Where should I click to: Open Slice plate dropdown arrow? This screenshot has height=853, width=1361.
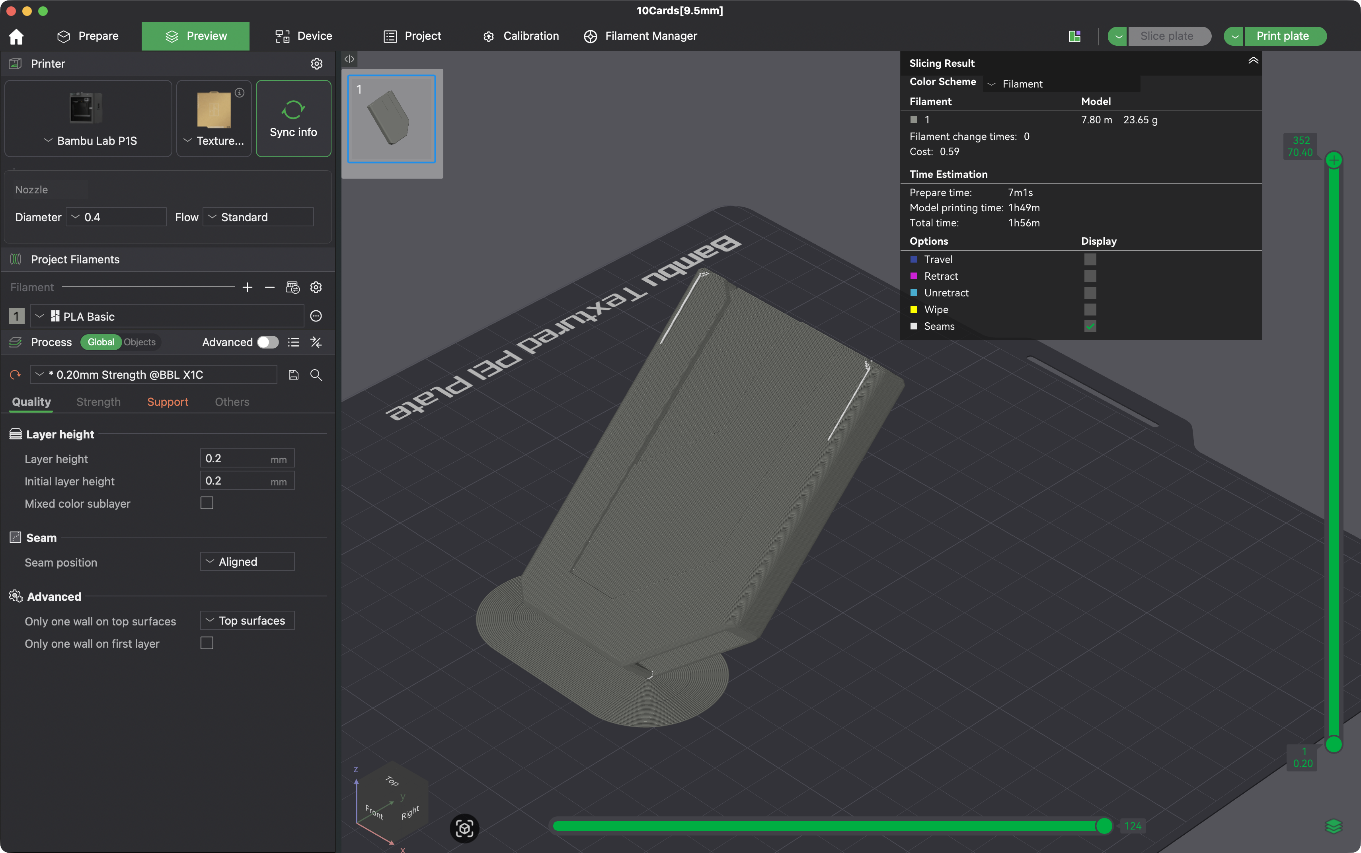[x=1118, y=37]
